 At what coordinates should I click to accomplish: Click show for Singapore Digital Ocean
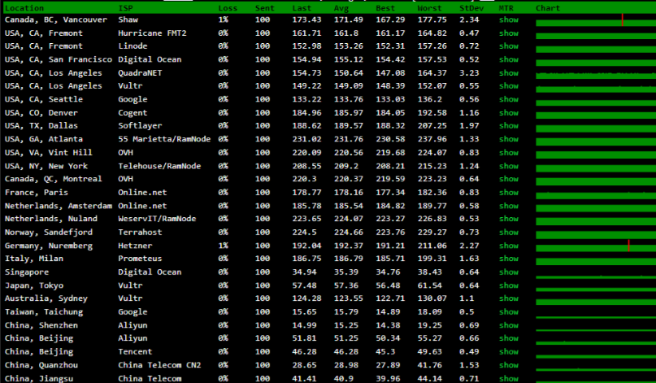click(508, 272)
